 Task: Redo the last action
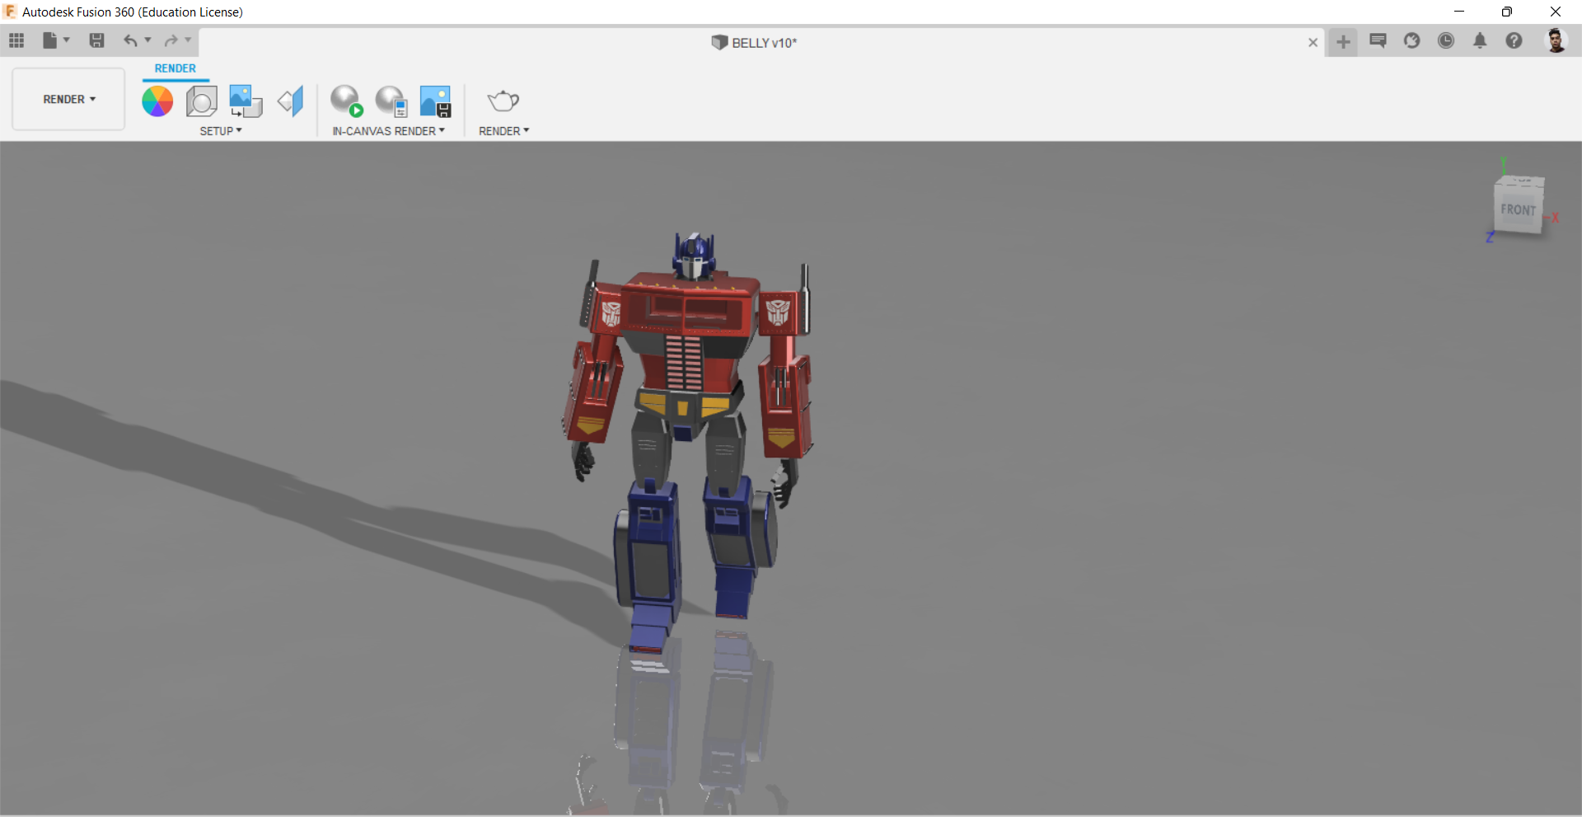point(171,40)
